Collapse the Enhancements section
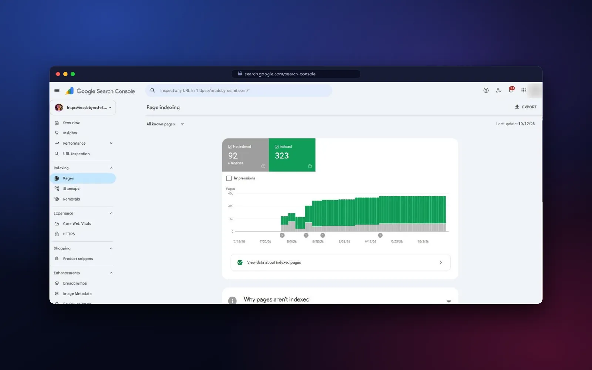592x370 pixels. pos(111,273)
